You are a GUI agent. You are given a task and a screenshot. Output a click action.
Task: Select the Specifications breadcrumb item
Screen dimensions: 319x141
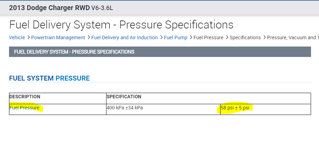coord(245,38)
